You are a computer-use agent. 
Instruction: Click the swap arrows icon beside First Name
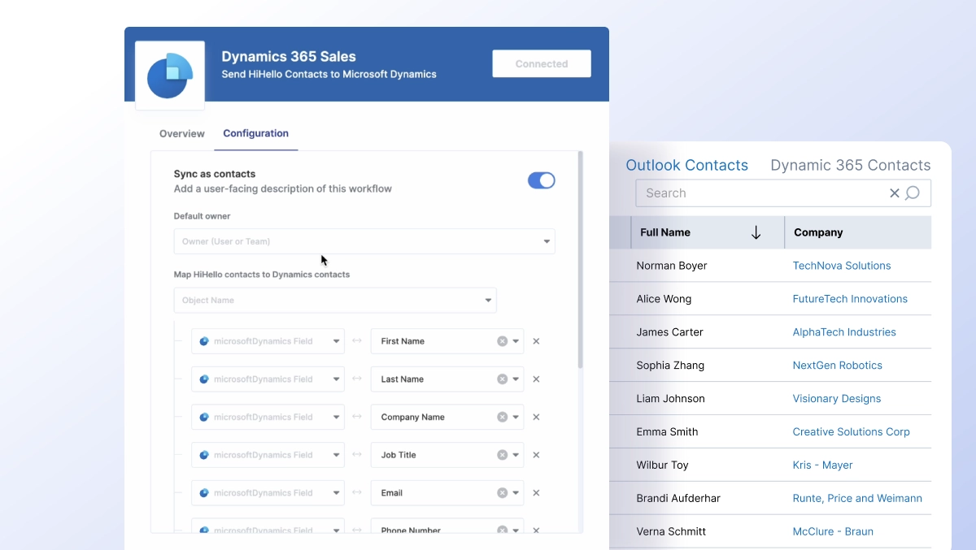click(x=357, y=341)
